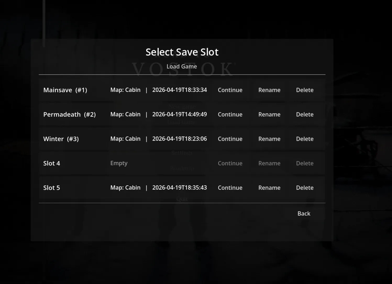This screenshot has height=284, width=392.
Task: Select the Permadeath (#2) slot name
Action: pos(69,114)
